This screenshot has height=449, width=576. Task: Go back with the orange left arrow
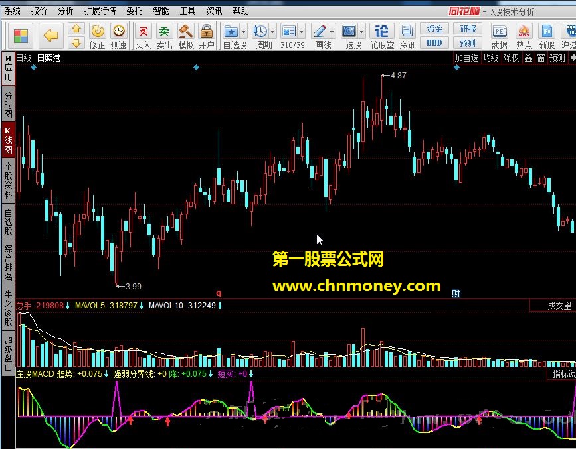point(51,36)
